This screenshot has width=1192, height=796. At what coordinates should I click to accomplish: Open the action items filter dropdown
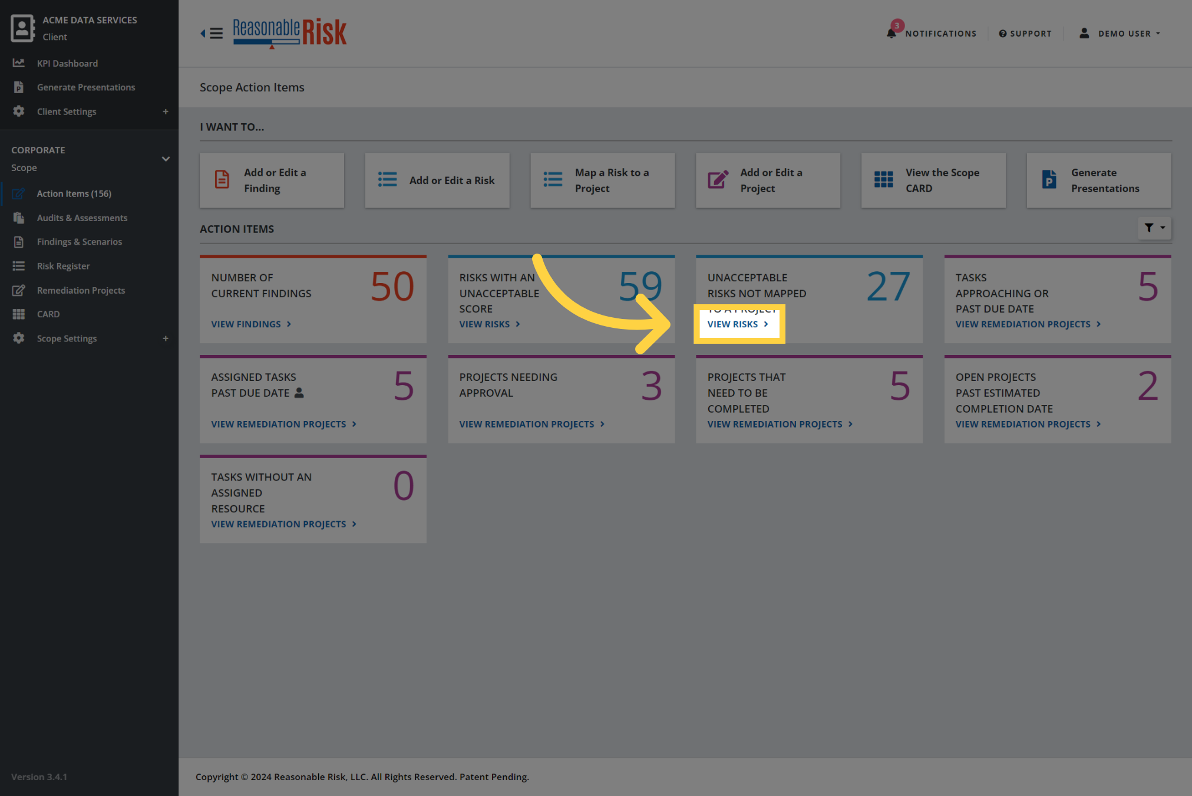pyautogui.click(x=1154, y=228)
